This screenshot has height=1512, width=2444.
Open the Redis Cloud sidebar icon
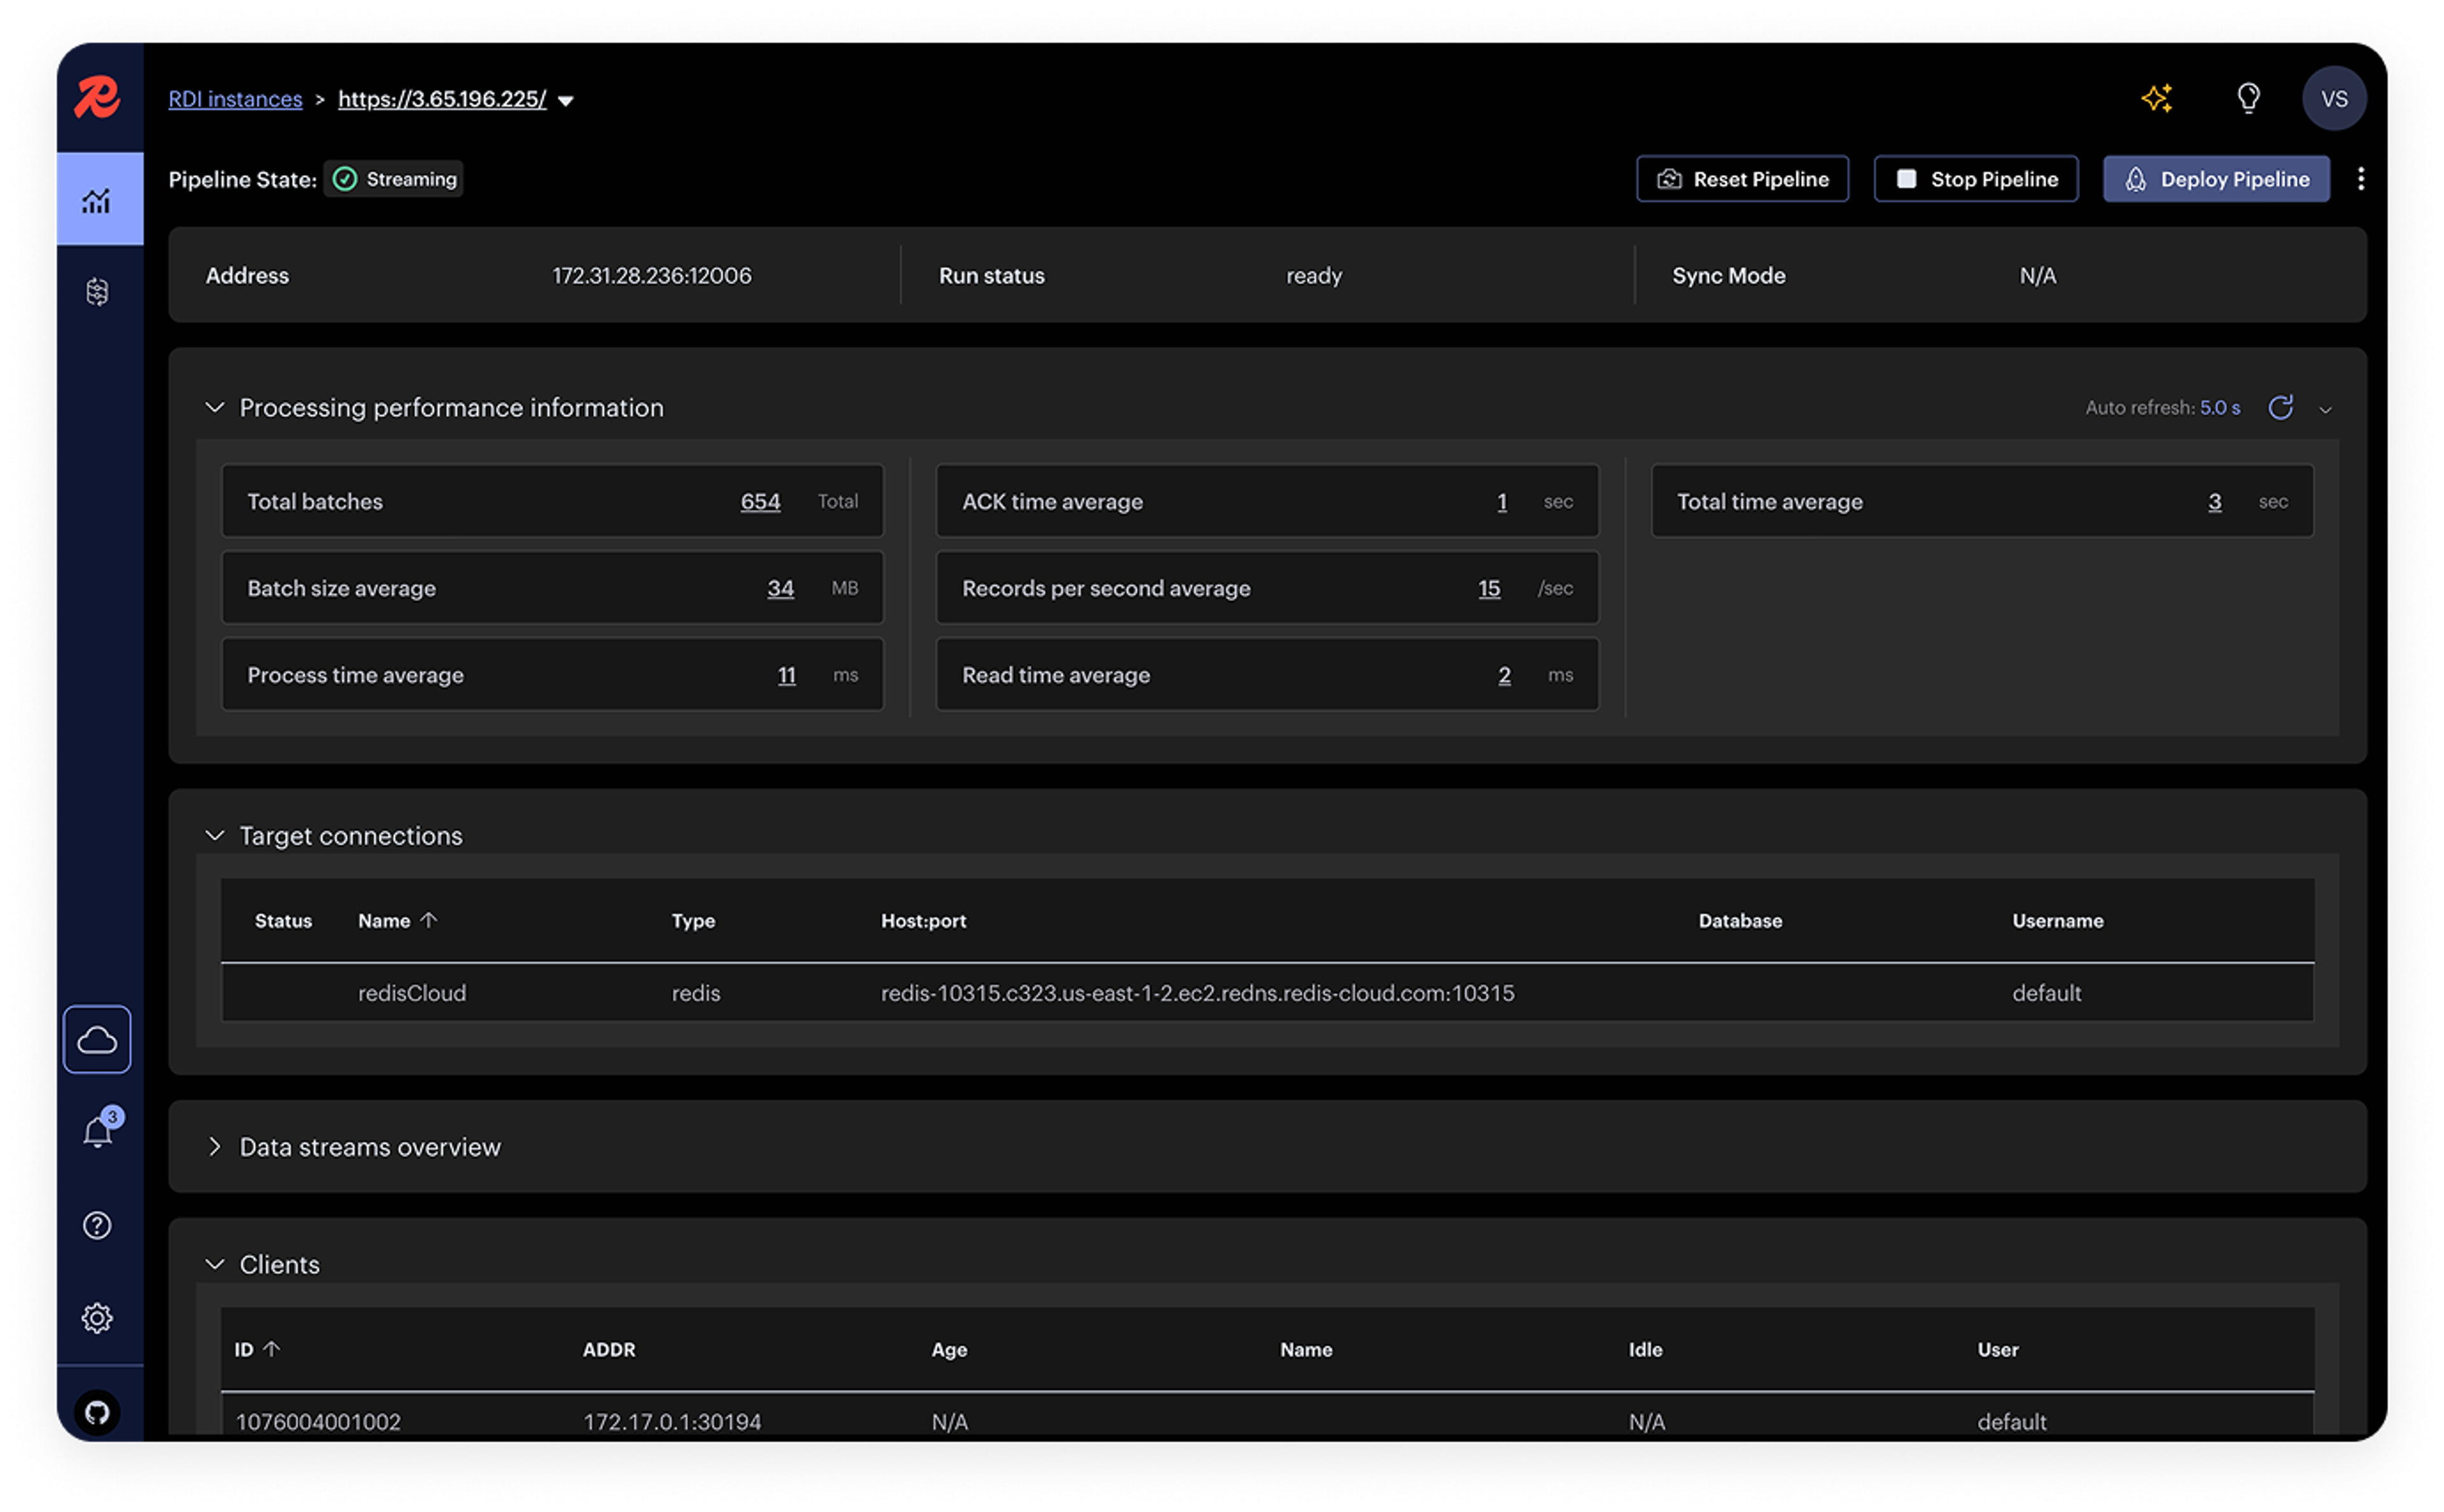click(97, 1040)
